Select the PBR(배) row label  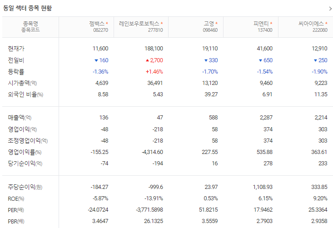coord(16,222)
